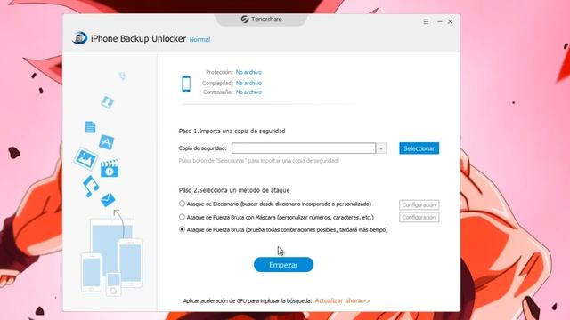Click the music note icon in sidebar
The height and width of the screenshot is (320, 570).
91,186
